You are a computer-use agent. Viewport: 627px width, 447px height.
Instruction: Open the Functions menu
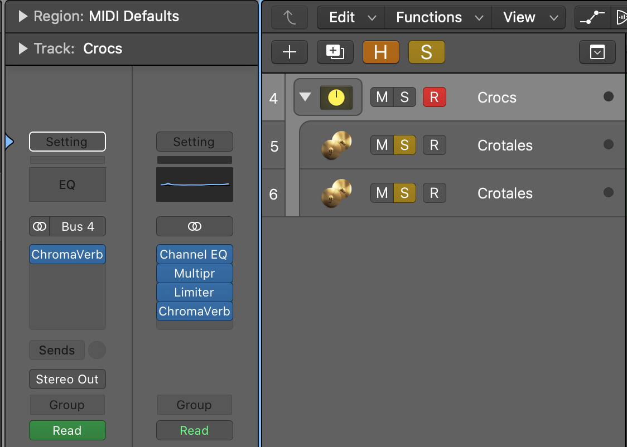438,17
